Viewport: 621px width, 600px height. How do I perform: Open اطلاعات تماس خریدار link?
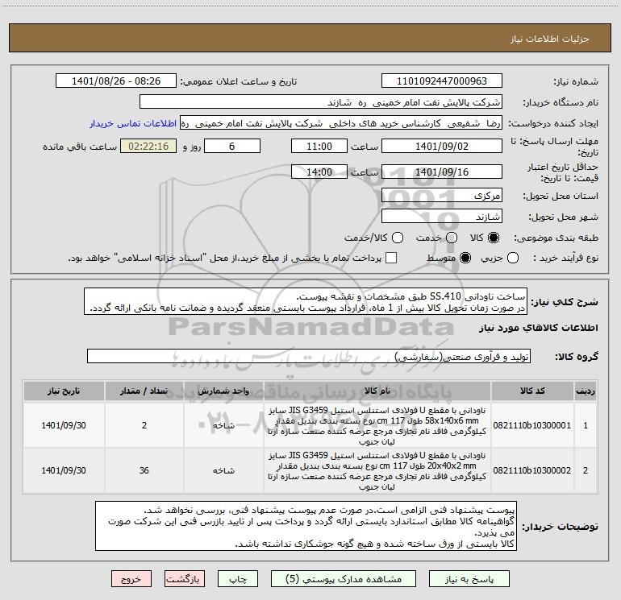133,123
